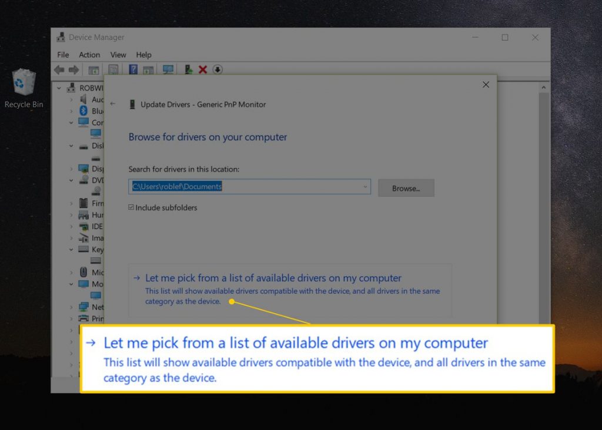Open the File menu
This screenshot has width=602, height=430.
[63, 55]
